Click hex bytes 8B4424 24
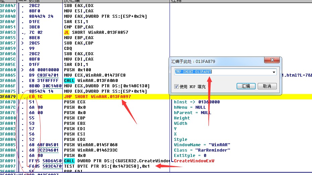This screenshot has height=175, width=312. click(41, 16)
